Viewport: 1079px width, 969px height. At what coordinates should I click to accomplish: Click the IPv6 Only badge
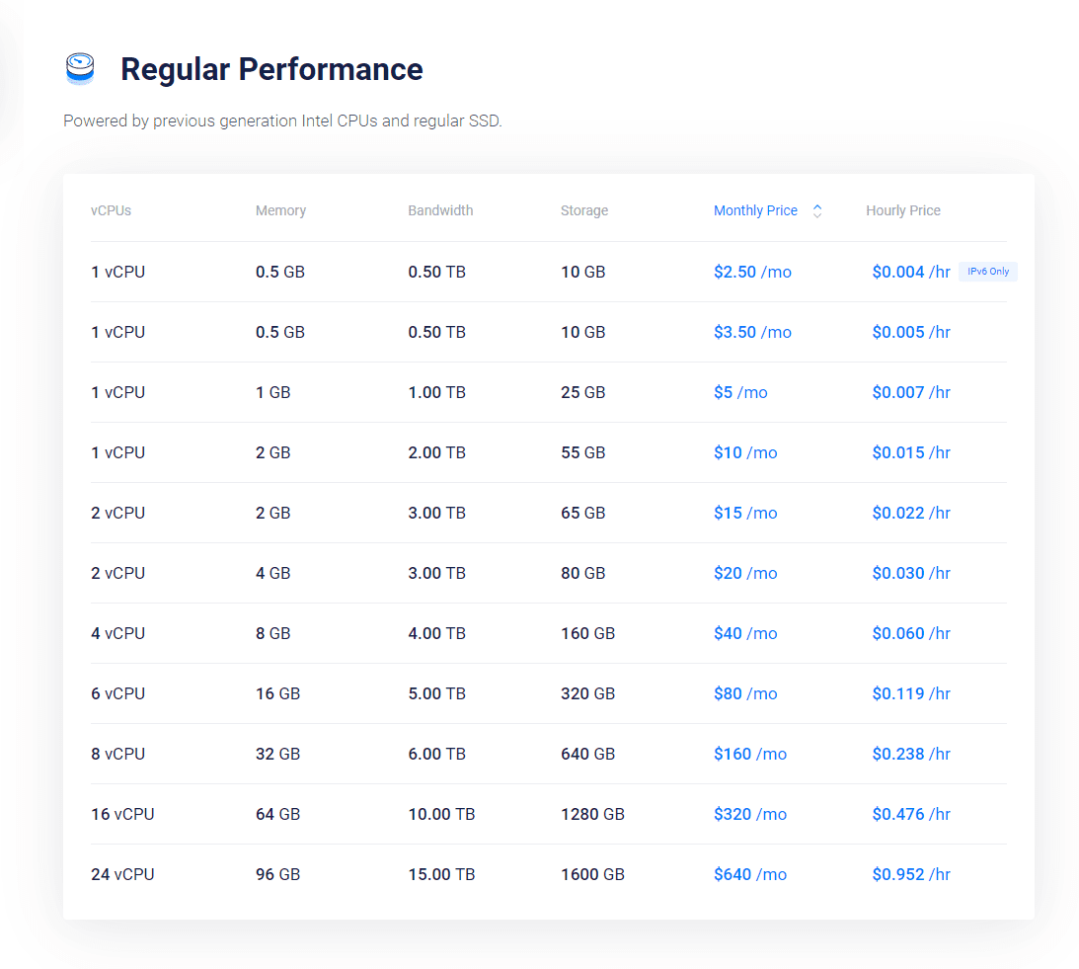point(987,272)
